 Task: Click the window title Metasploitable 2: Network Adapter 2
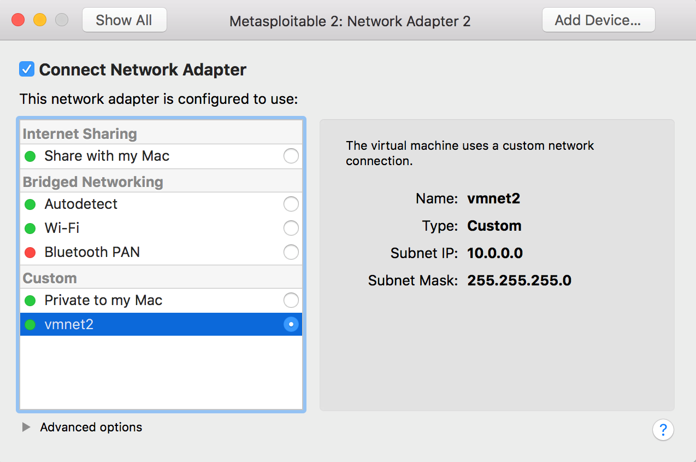pyautogui.click(x=350, y=21)
